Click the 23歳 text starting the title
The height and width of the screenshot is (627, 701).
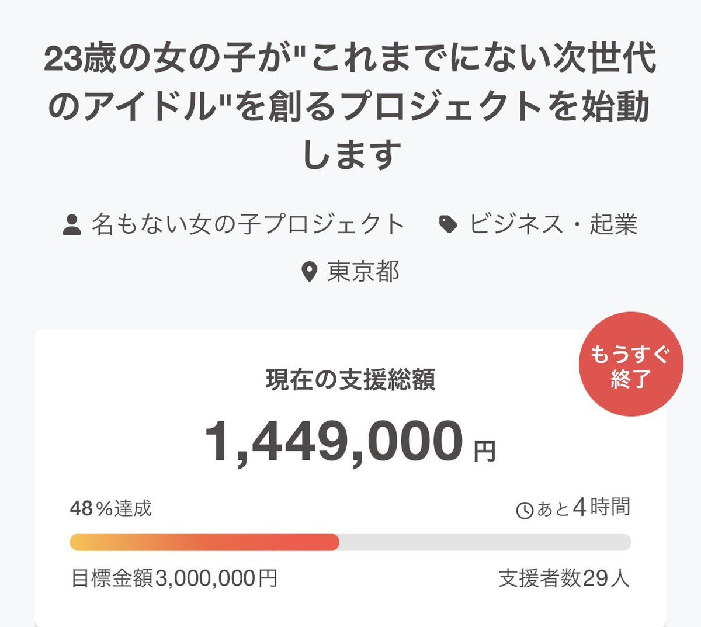(81, 60)
